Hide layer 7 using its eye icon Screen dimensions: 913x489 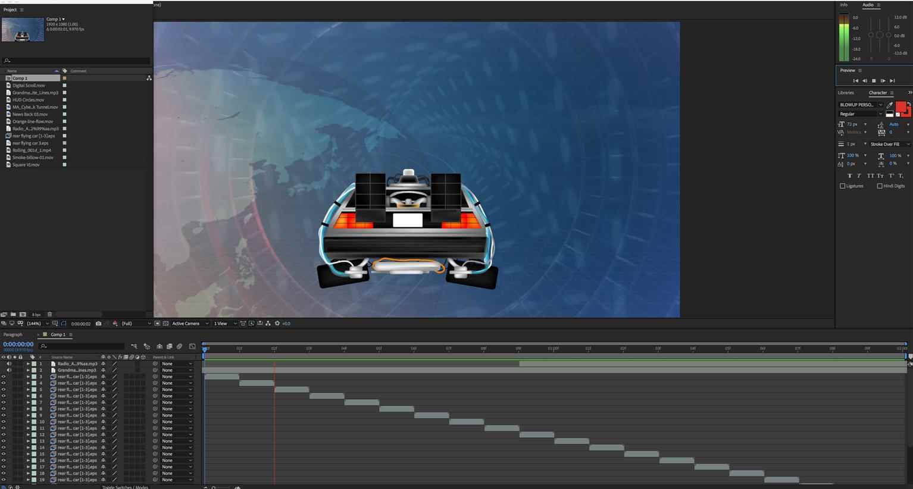point(4,402)
